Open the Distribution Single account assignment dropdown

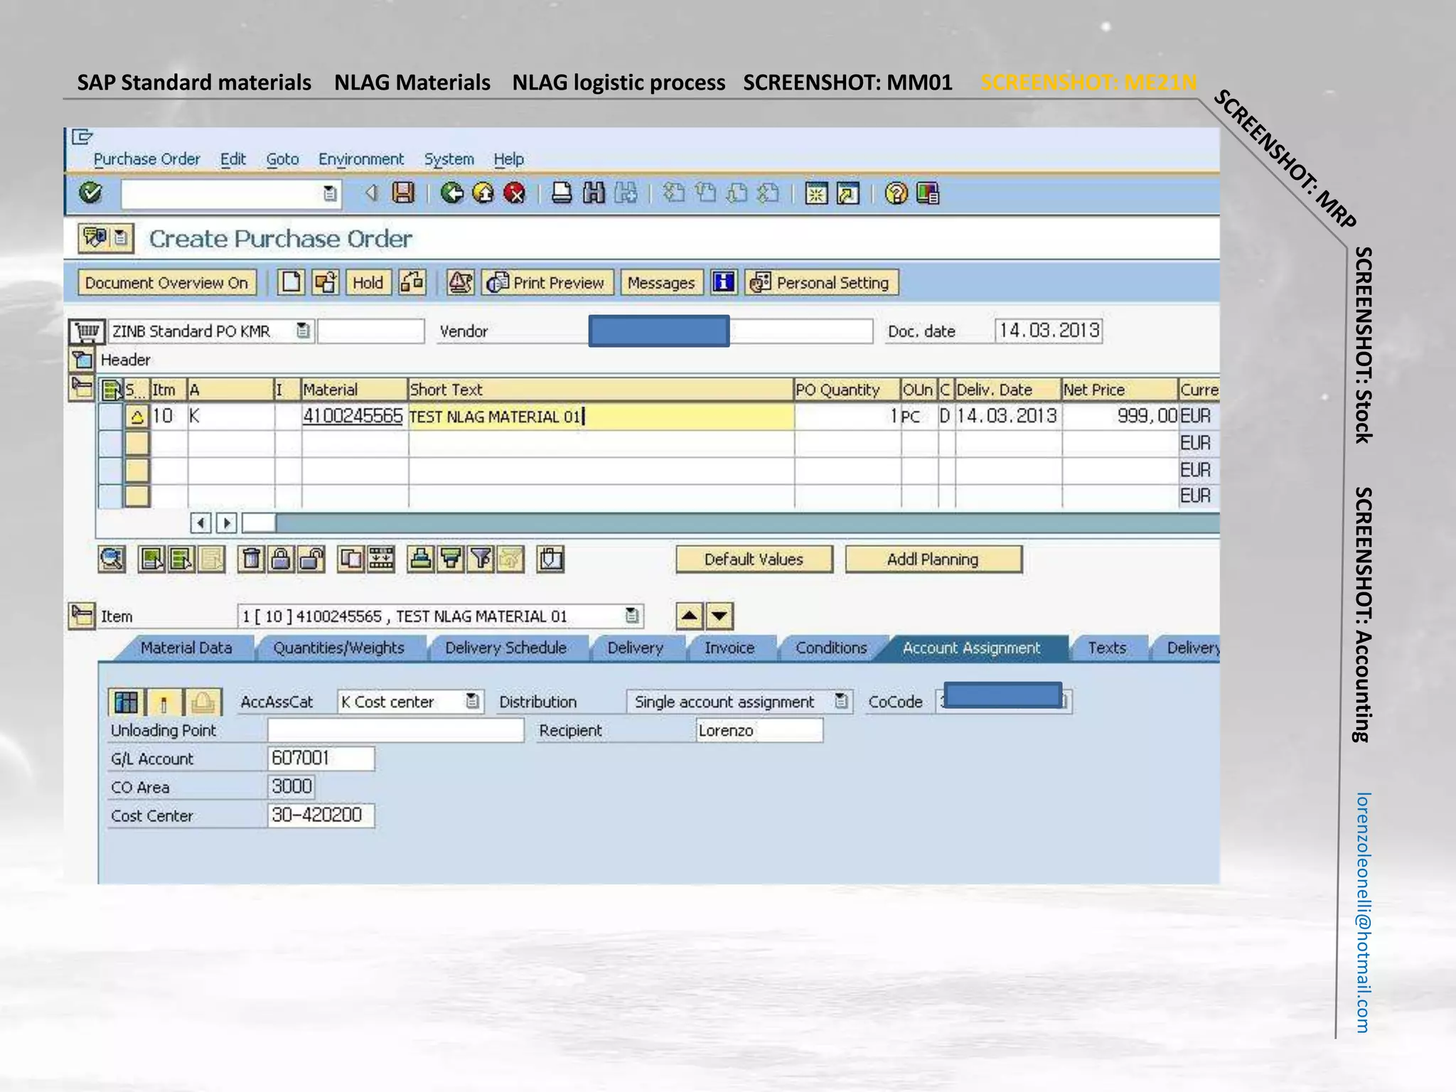841,702
